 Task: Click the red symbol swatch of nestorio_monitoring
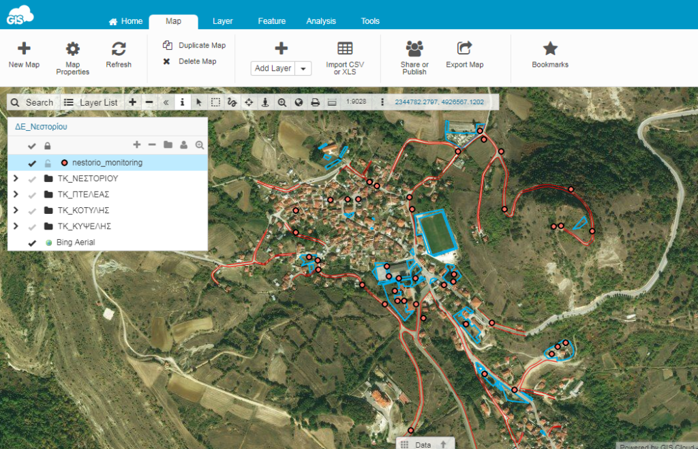click(x=64, y=163)
